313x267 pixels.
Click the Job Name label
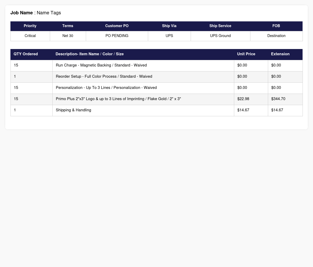(22, 13)
